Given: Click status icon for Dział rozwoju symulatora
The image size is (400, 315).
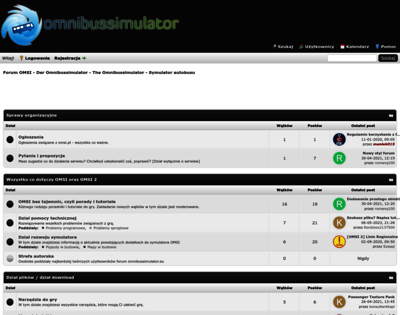Looking at the screenshot, I should 10,241.
